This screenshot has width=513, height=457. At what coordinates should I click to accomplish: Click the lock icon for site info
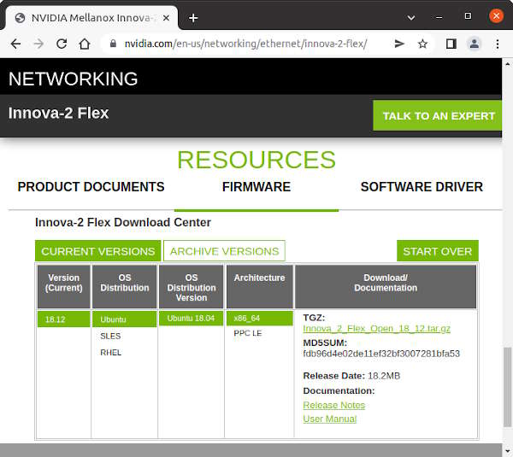(113, 44)
